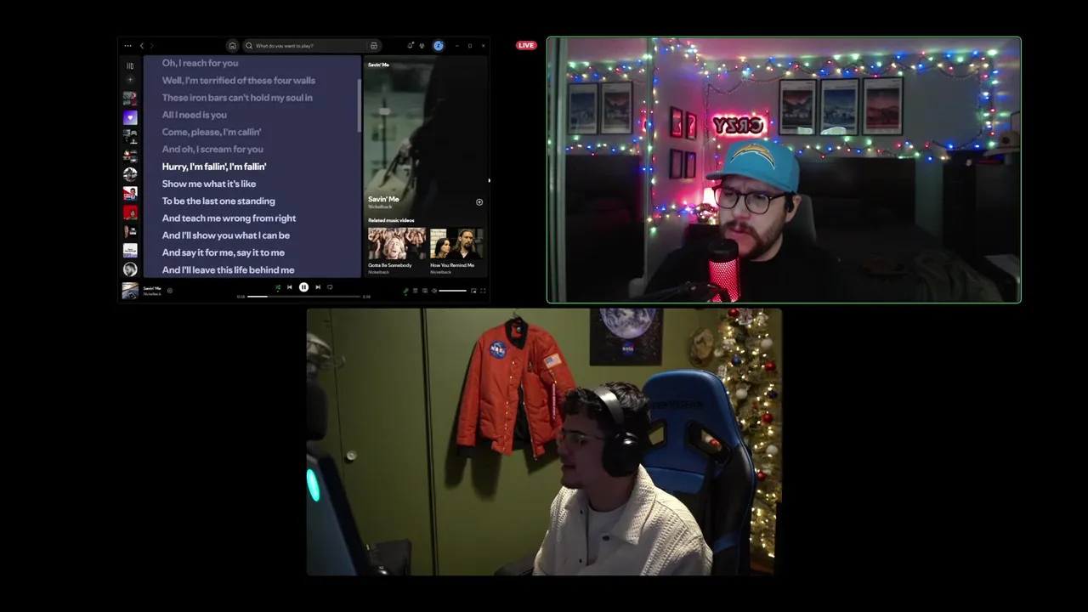Collapse Your Library sidebar icon

130,65
